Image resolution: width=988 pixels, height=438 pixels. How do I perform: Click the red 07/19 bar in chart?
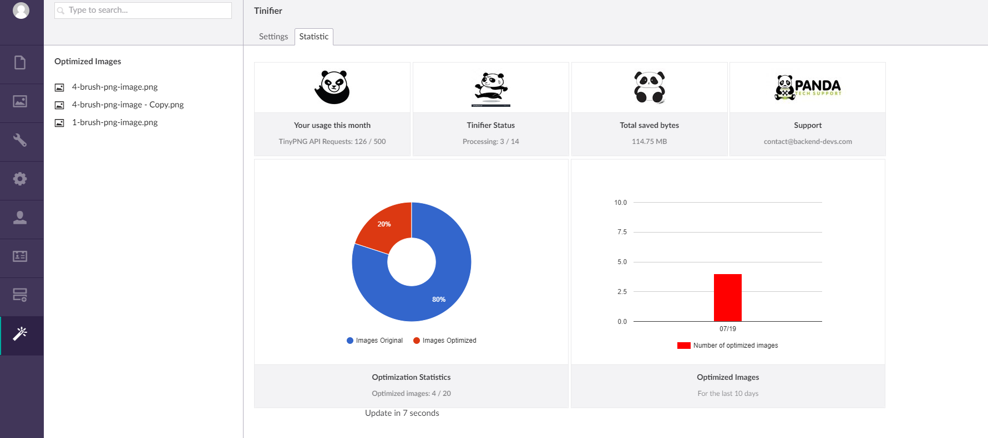tap(727, 297)
